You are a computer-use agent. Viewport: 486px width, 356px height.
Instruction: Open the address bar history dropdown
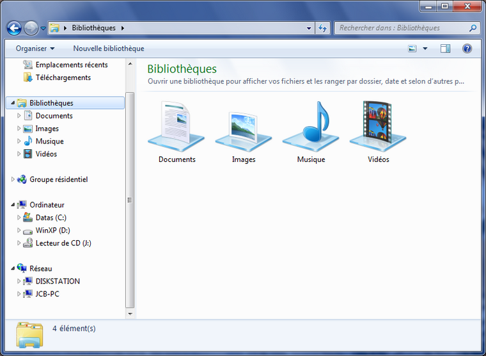[309, 28]
